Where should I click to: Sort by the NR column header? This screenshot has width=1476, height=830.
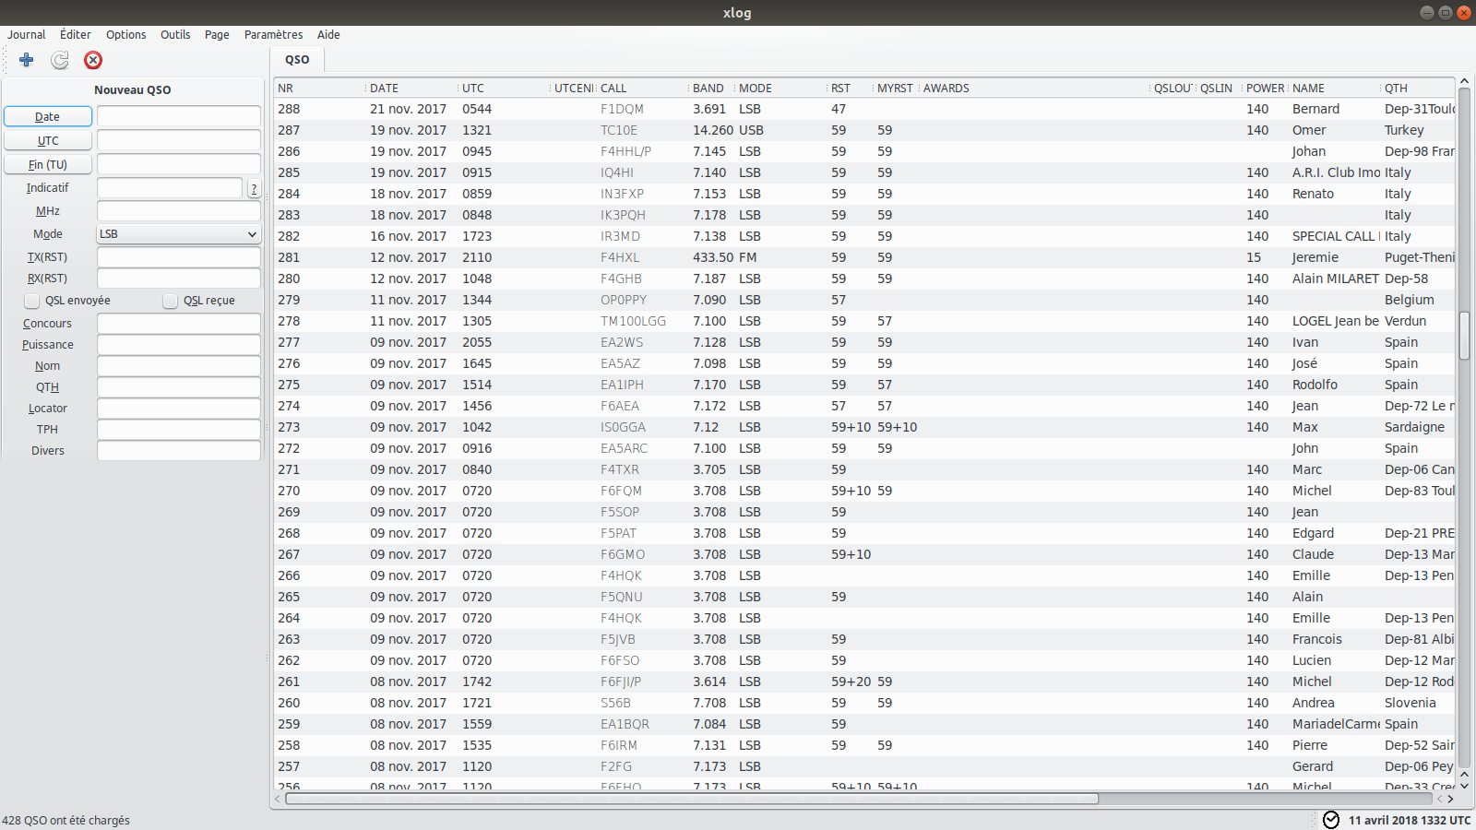coord(320,89)
